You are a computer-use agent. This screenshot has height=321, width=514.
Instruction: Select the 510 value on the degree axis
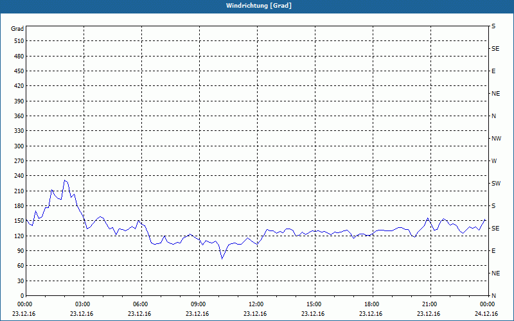tap(19, 41)
